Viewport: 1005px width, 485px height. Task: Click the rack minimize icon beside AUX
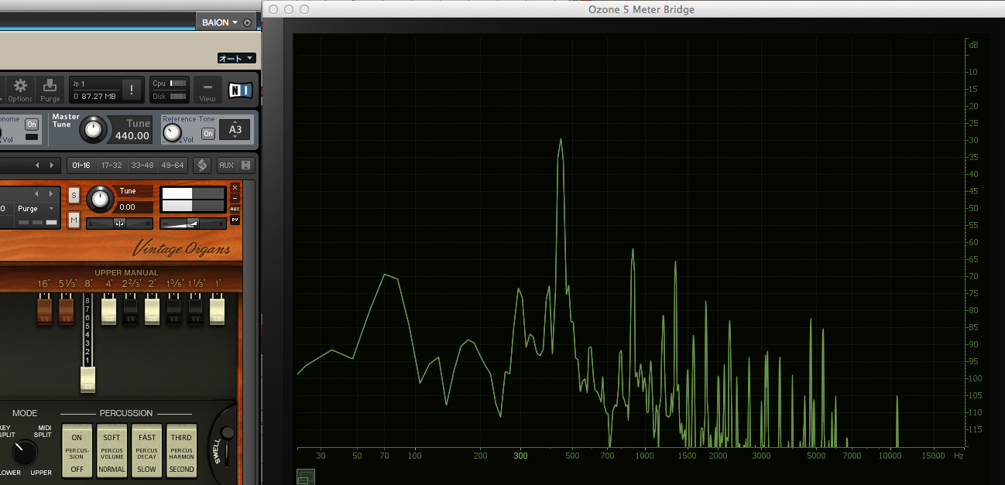[245, 165]
